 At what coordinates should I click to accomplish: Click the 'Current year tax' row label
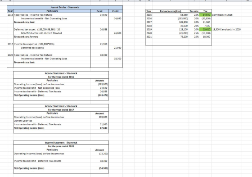coord(23,121)
